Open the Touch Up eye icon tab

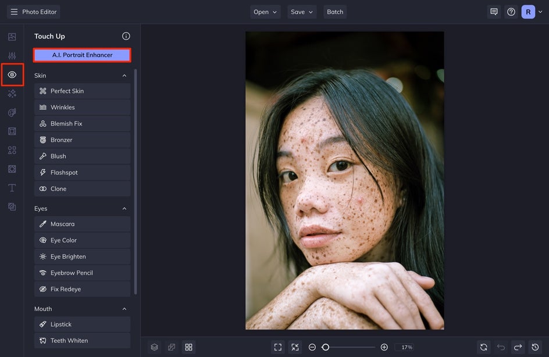12,74
